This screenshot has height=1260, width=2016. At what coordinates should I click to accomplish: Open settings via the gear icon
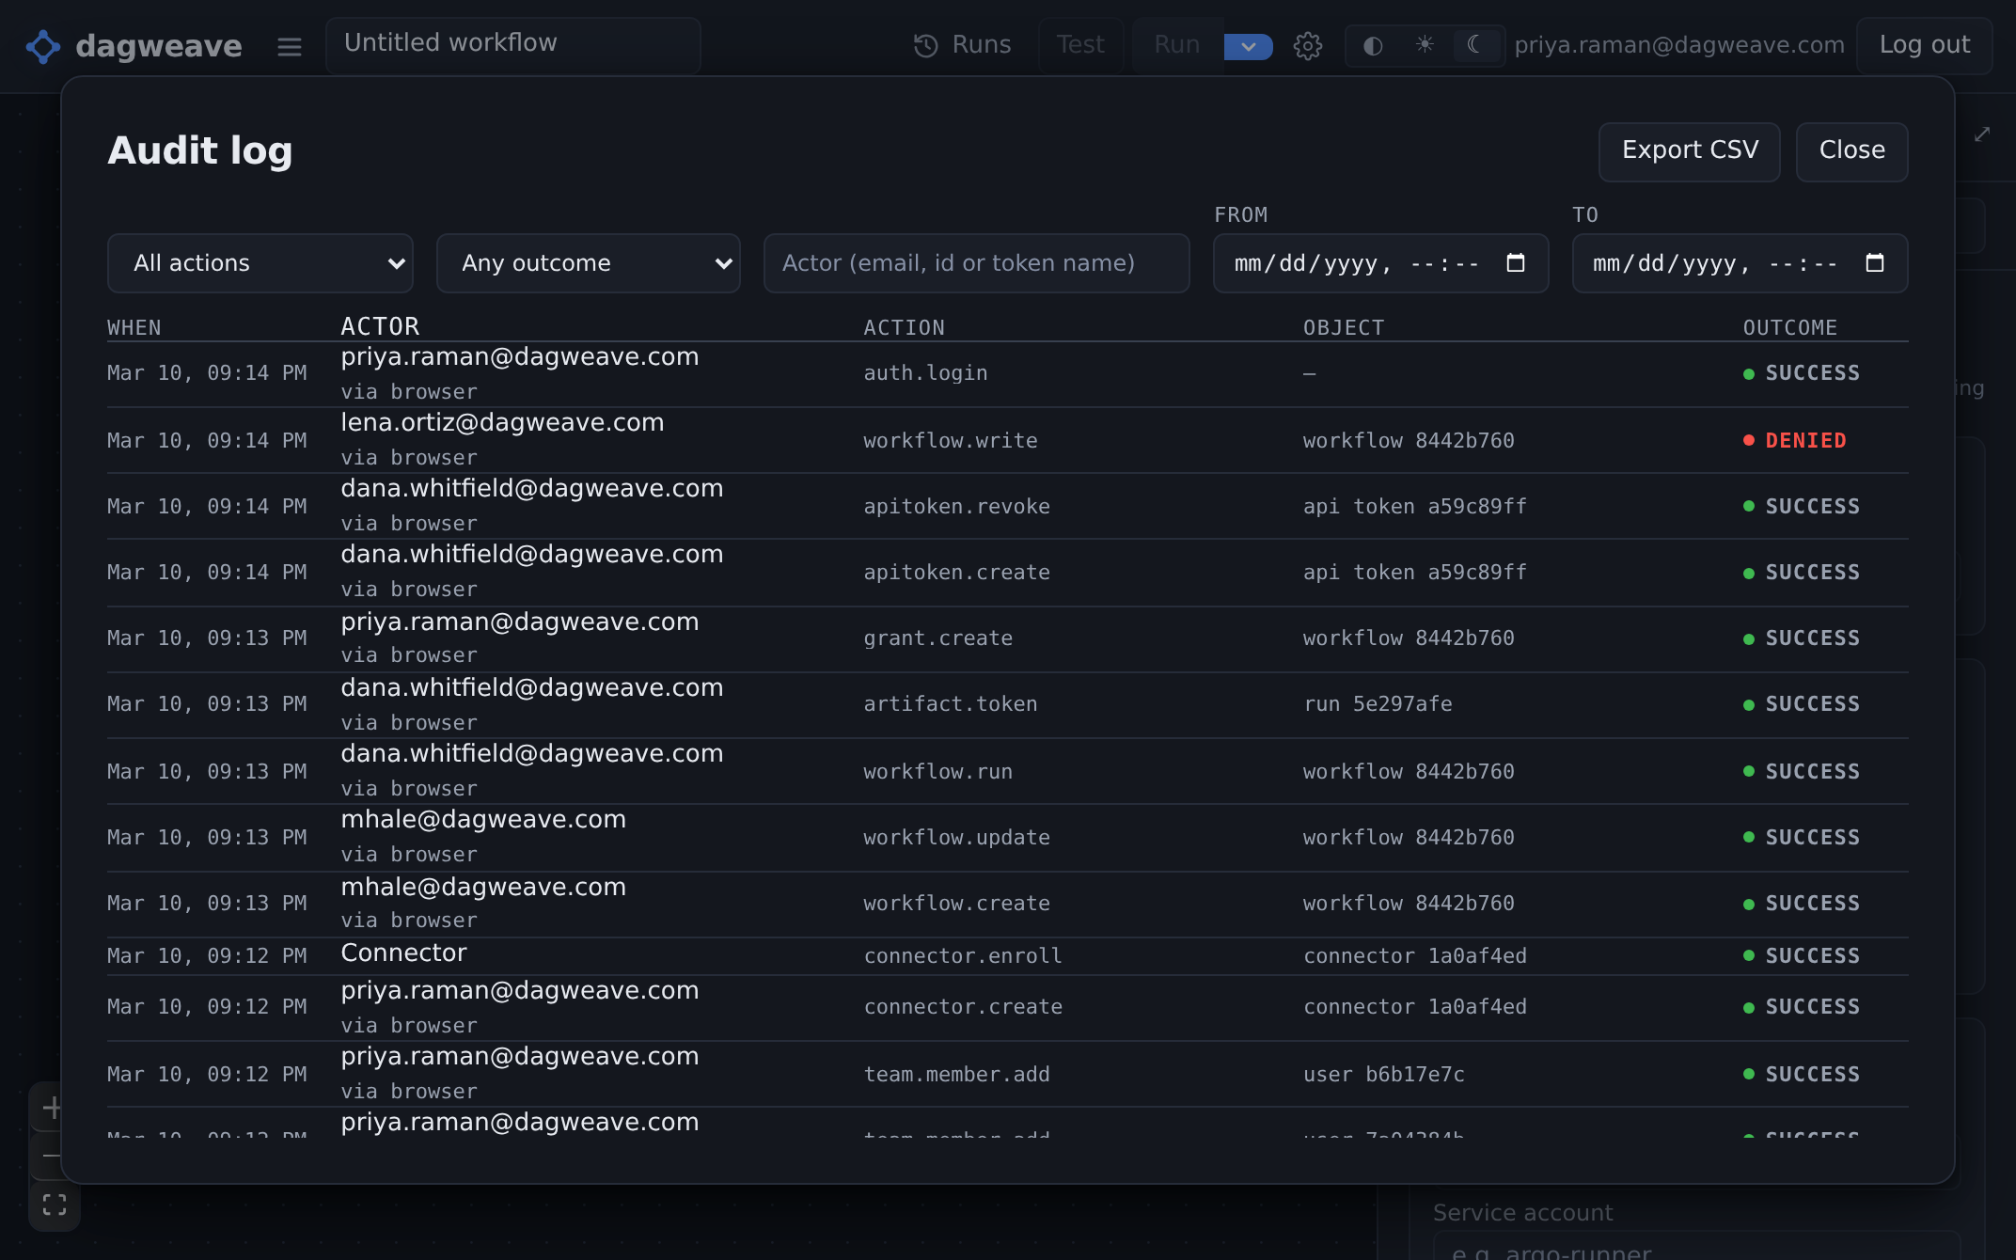click(x=1308, y=46)
